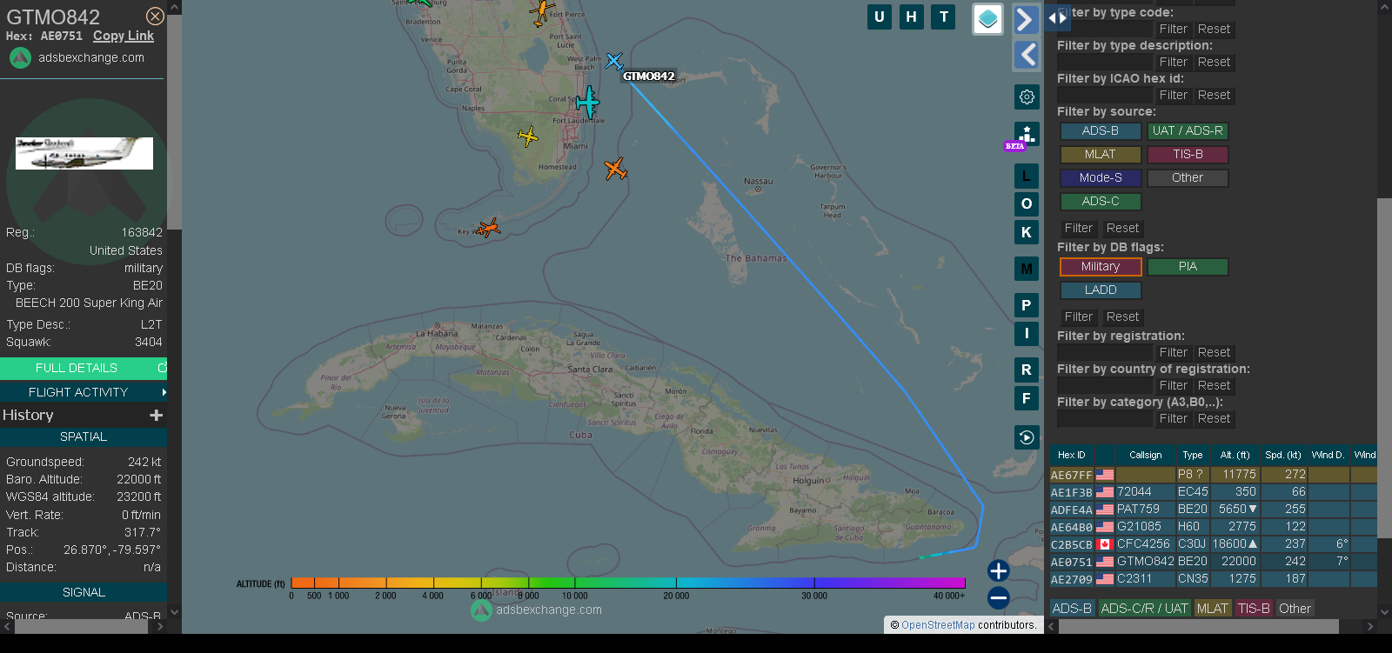The width and height of the screenshot is (1392, 653).
Task: Select the orange aircraft near Fort Pierce
Action: 542,12
